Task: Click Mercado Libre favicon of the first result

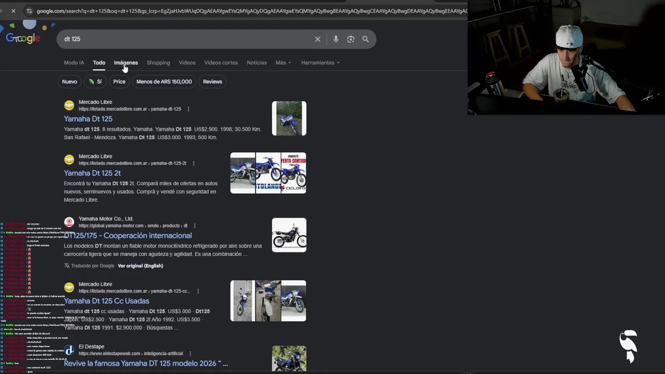Action: pos(69,105)
